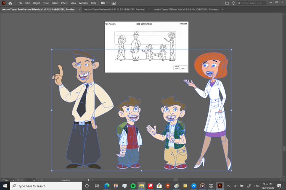Open the Help menu
286x190 pixels.
93,3
